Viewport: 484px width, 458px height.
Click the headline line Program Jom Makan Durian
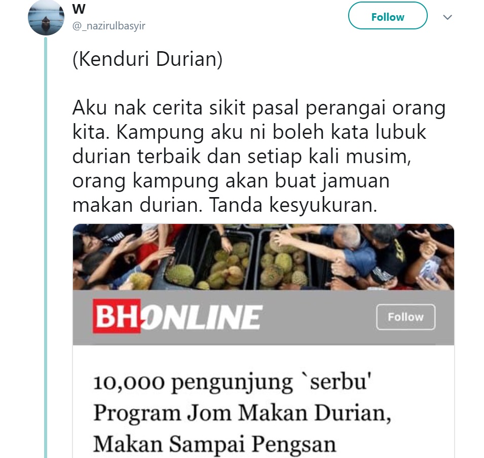click(242, 412)
